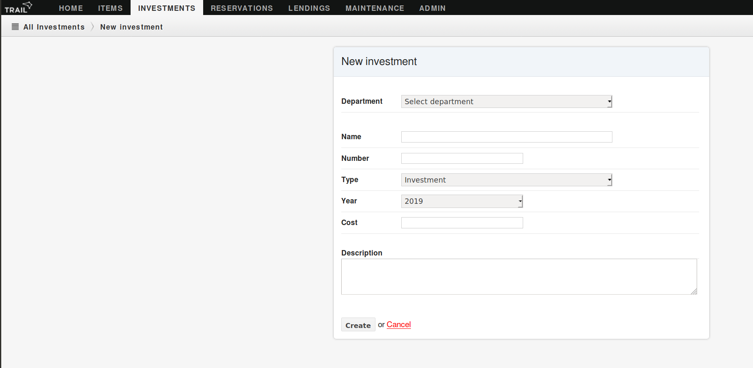Click the Description label
The width and height of the screenshot is (753, 368).
[362, 253]
